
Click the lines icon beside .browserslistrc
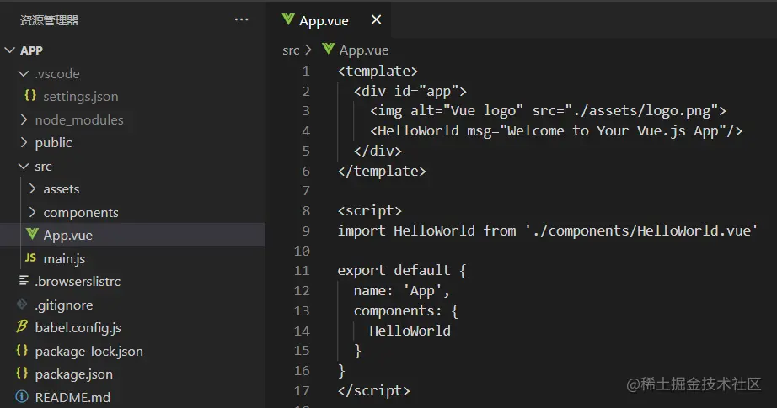click(x=24, y=281)
